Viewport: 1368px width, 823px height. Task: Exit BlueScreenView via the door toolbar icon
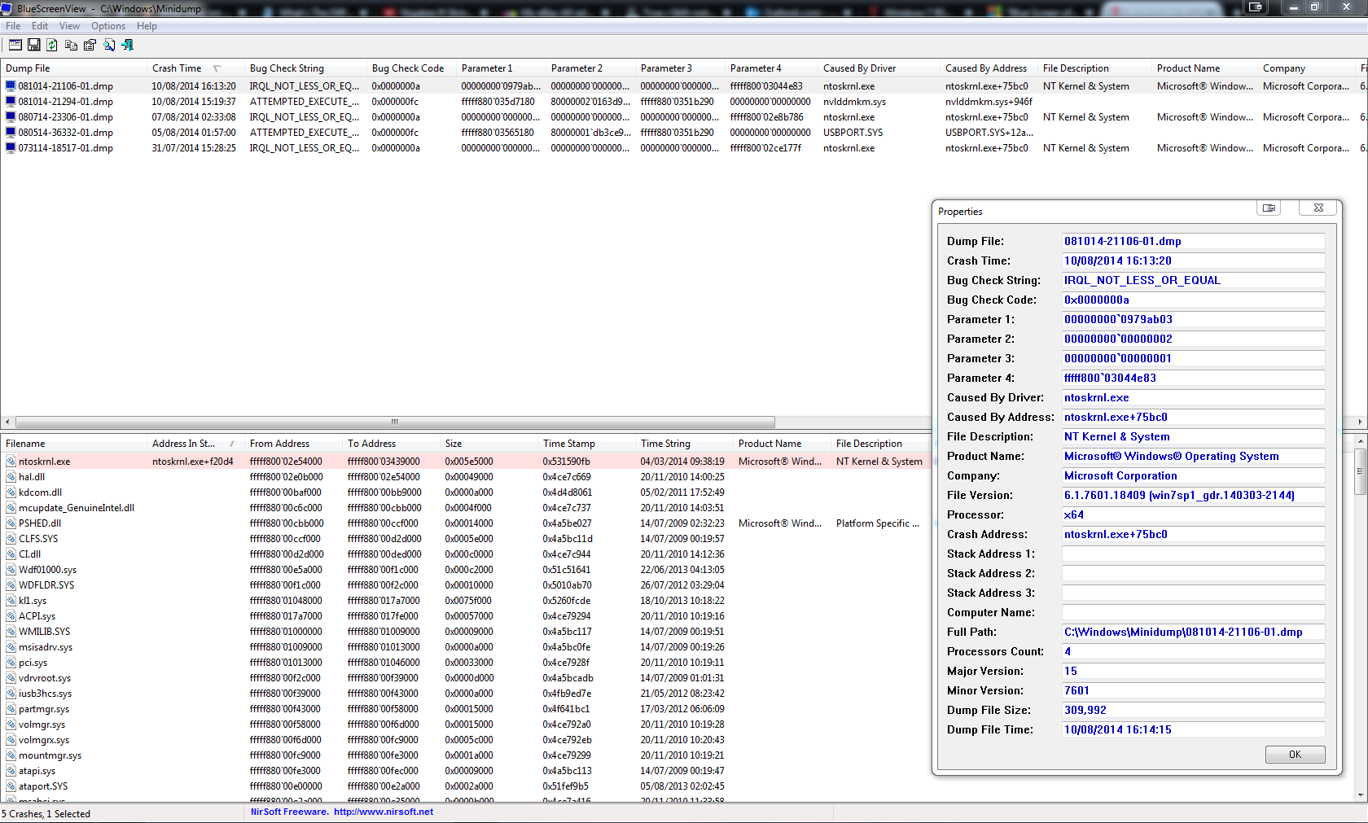point(128,45)
